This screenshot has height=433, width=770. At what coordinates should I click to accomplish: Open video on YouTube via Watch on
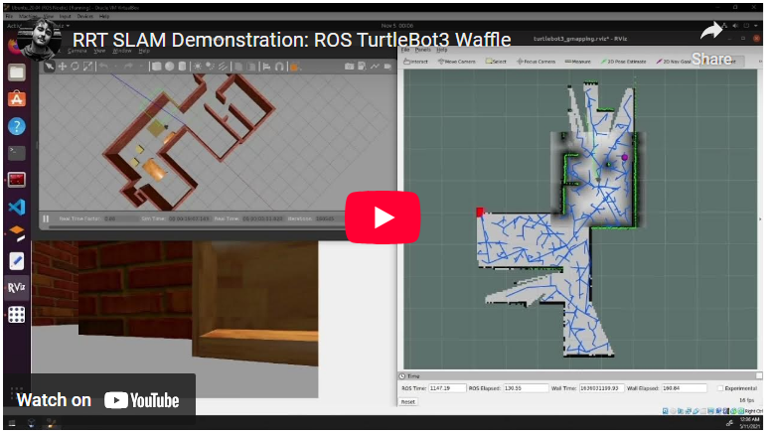click(x=98, y=400)
